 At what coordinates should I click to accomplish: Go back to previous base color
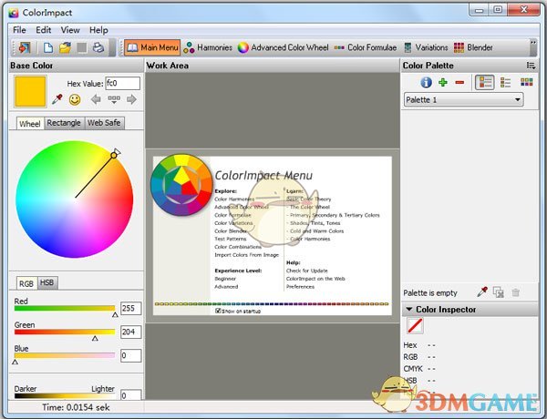point(96,99)
